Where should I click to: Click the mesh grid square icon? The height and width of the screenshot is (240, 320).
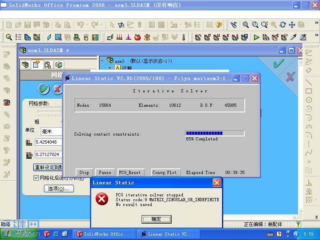(58, 37)
